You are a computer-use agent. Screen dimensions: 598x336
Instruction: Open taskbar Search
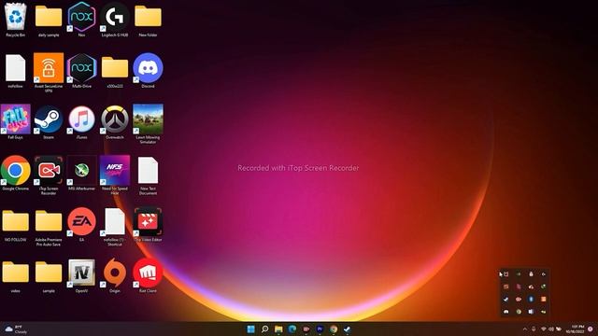coord(264,329)
